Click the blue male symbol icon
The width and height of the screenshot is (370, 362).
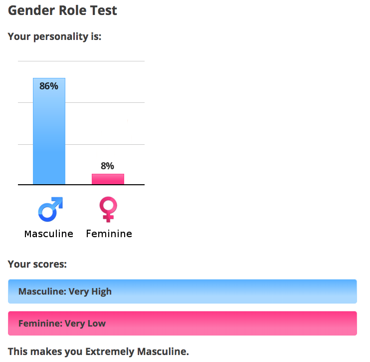pos(50,209)
